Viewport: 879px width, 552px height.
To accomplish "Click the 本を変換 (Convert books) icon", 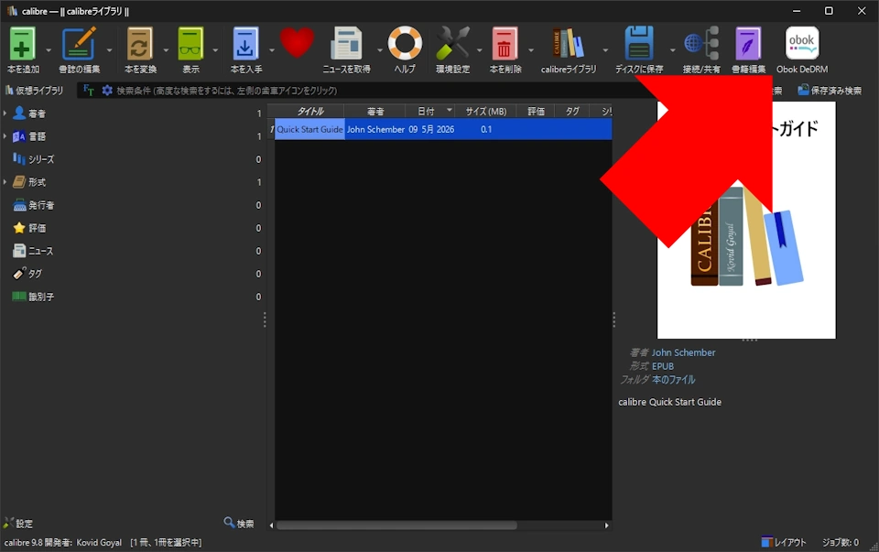I will tap(139, 44).
